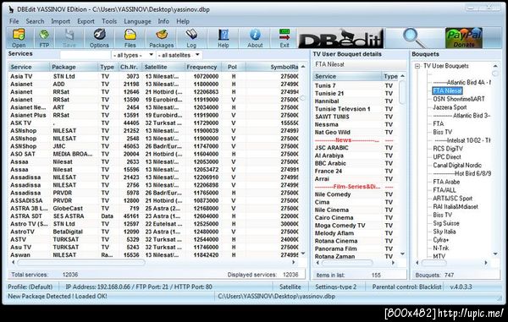Sort services by Ch.Nr. column header
508x322 pixels.
coord(130,67)
